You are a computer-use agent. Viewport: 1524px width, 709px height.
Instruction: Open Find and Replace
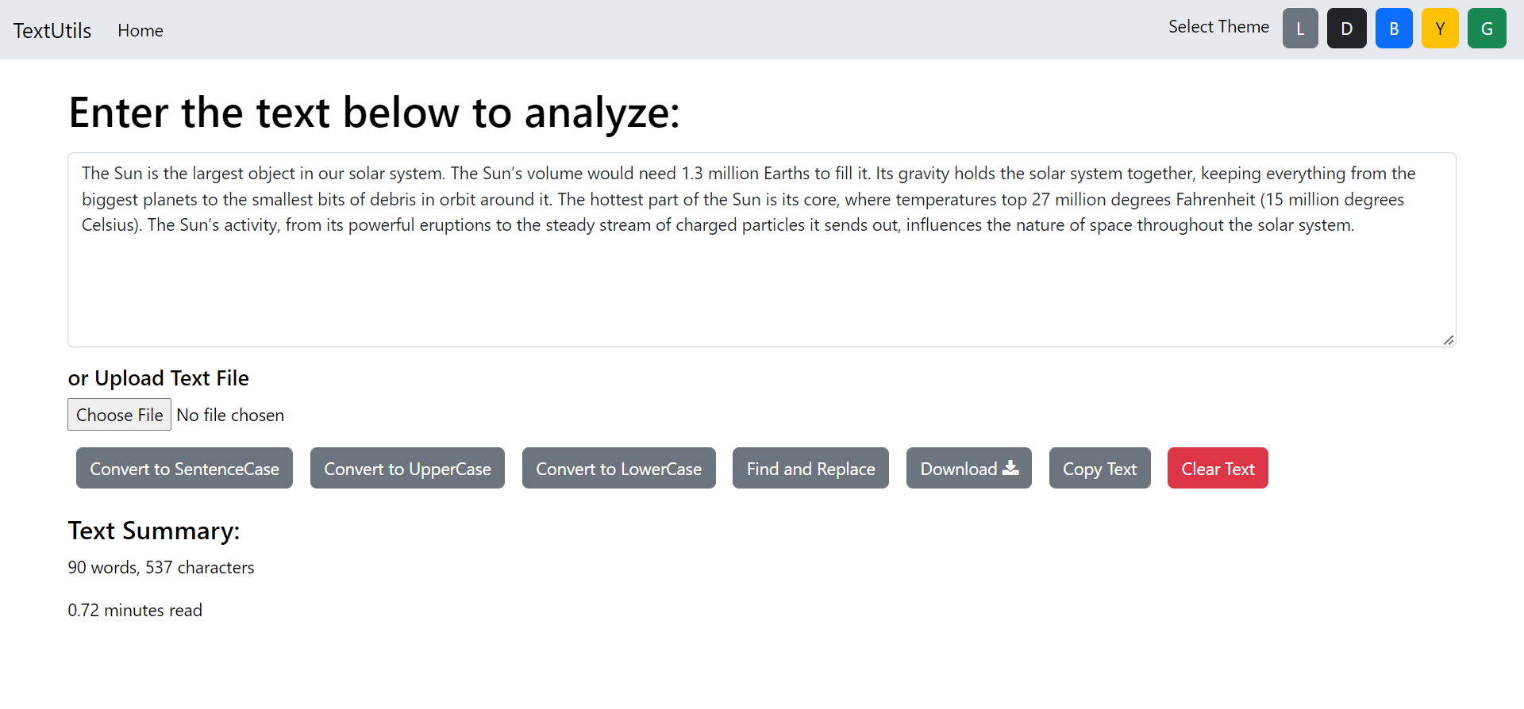click(x=810, y=468)
